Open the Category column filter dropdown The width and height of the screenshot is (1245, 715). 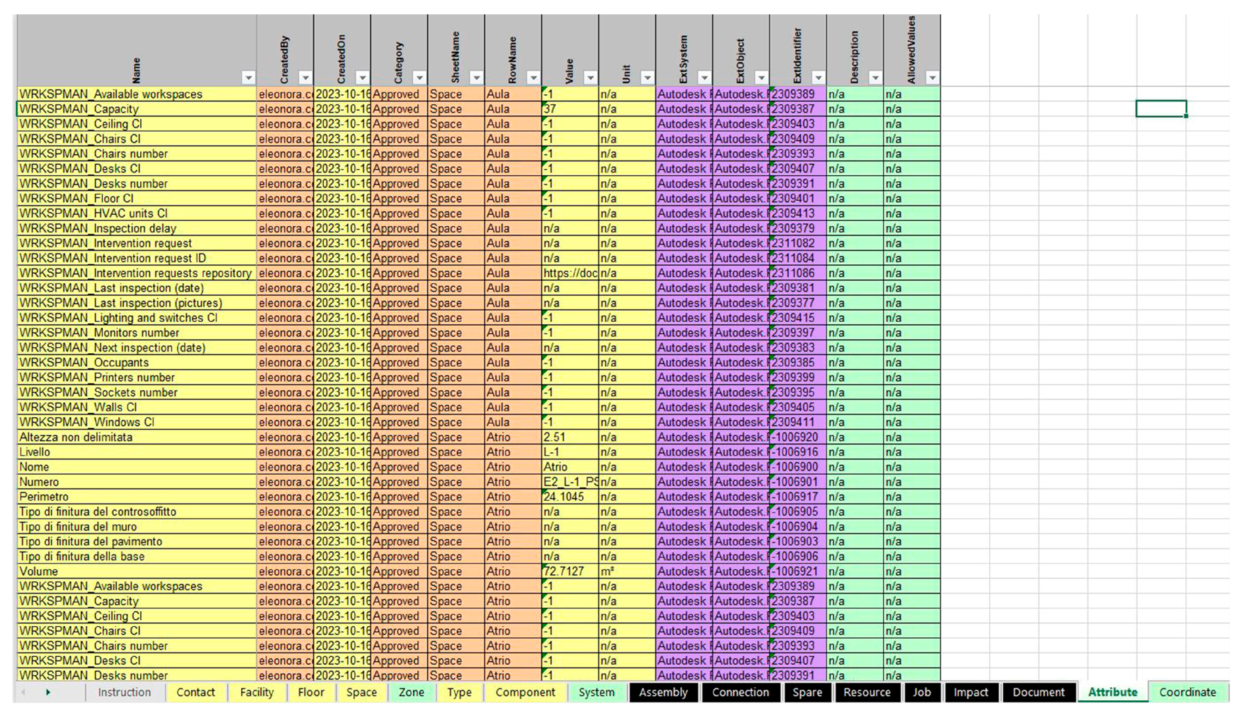419,77
